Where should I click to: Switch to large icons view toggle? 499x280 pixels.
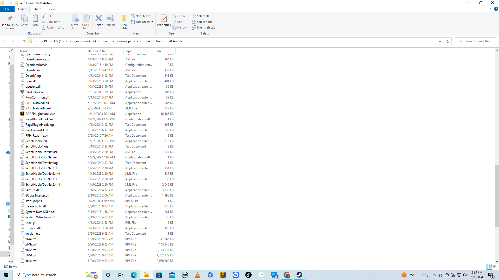495,267
